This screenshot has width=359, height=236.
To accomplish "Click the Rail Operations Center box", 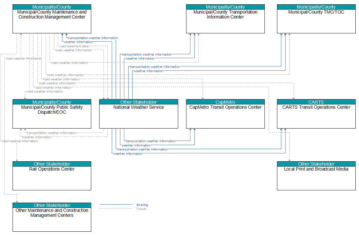I will 52,176.
